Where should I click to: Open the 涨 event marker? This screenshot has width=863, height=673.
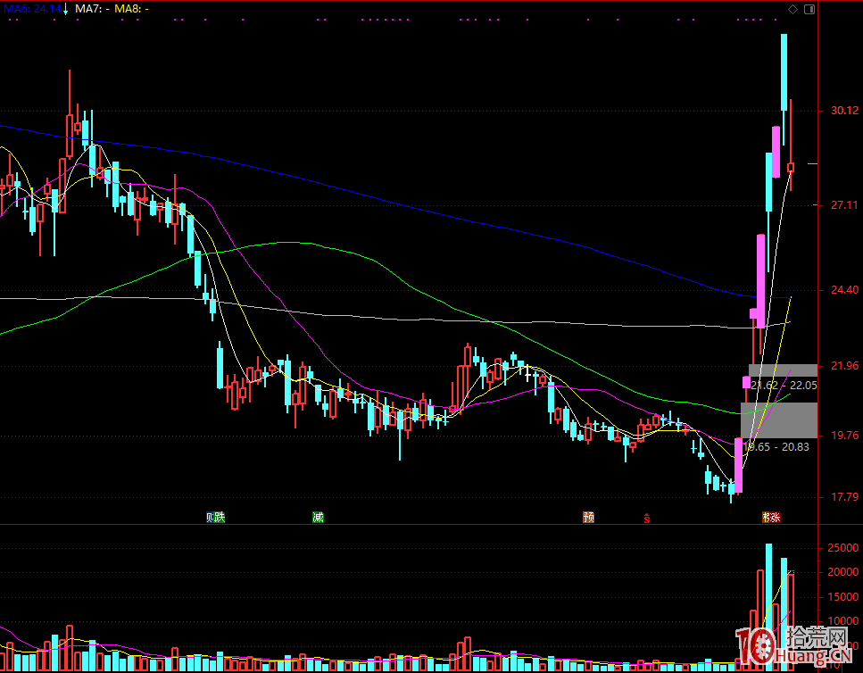coord(775,517)
